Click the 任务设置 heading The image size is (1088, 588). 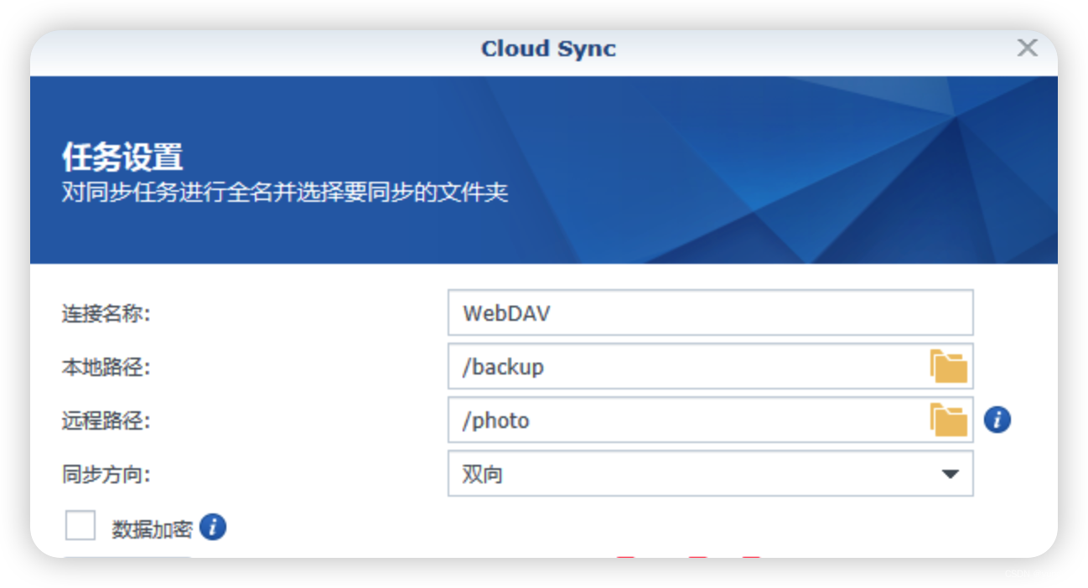(122, 157)
